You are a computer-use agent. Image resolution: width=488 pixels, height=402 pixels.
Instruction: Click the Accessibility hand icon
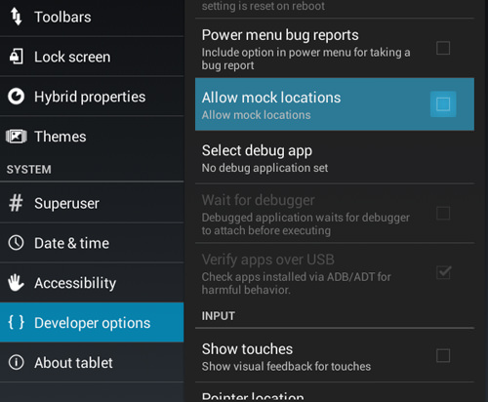pos(16,282)
